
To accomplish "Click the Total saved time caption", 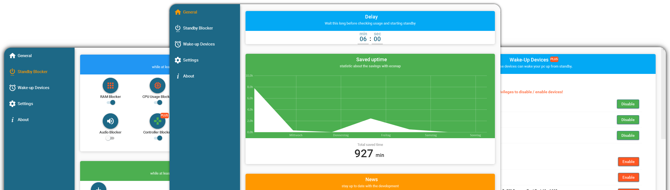I will tap(370, 145).
